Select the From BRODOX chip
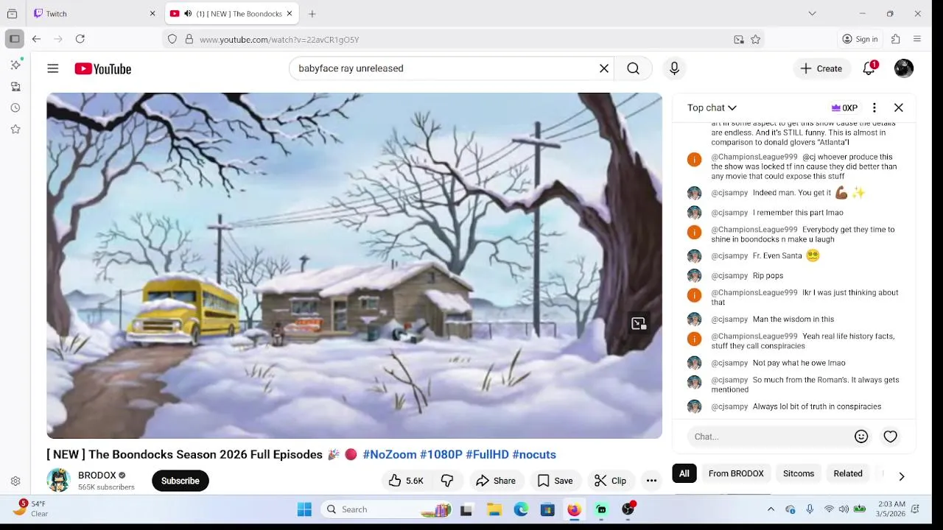Image resolution: width=943 pixels, height=530 pixels. (x=736, y=473)
